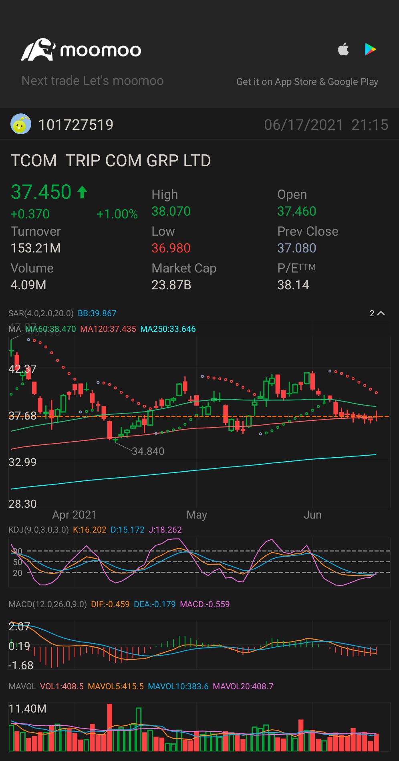Screen dimensions: 399x761
Task: Tap the MAVOL10:383.6 value
Action: click(178, 686)
